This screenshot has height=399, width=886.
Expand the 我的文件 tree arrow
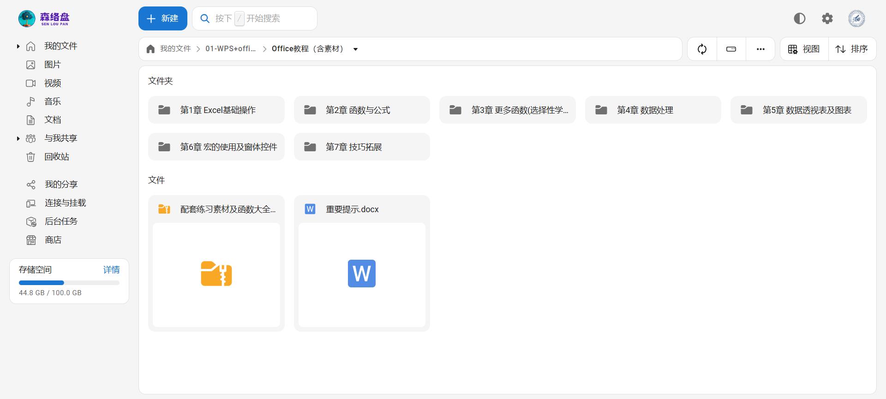(x=18, y=46)
